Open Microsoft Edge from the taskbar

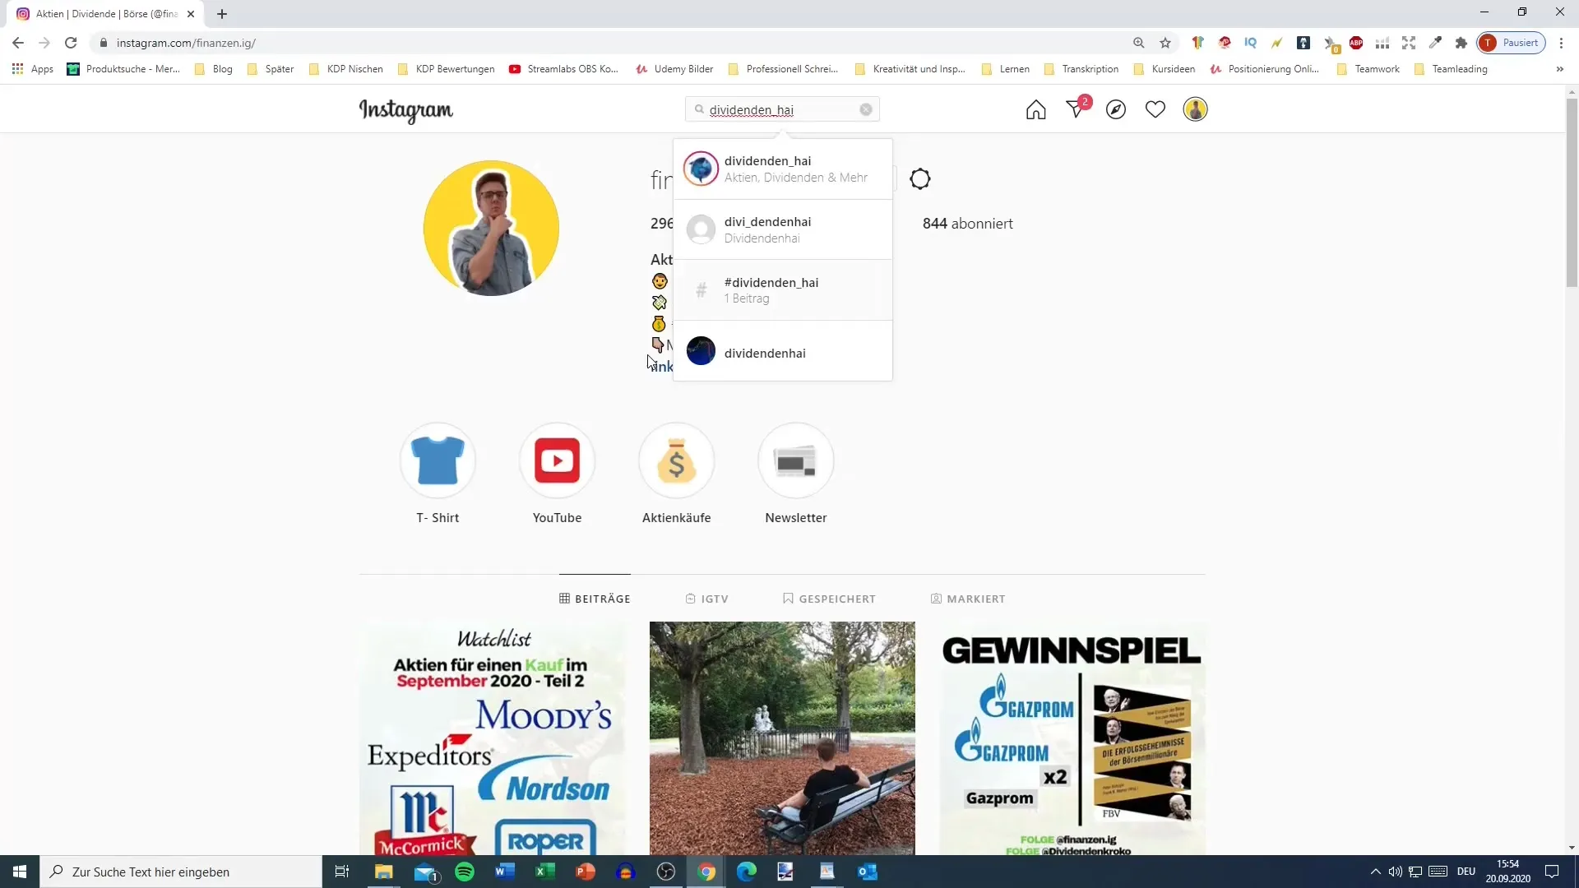click(x=746, y=872)
